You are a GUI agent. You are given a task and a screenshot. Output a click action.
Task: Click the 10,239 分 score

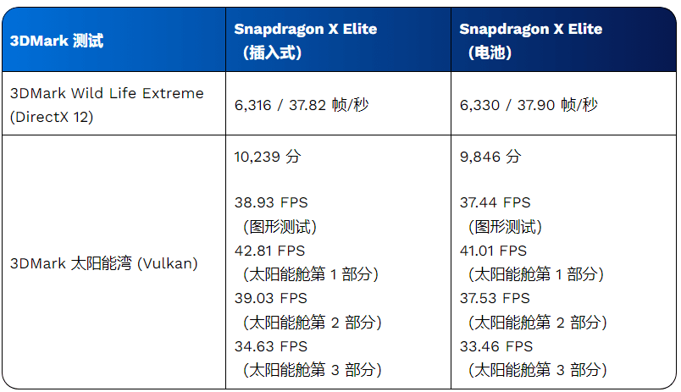pos(268,156)
